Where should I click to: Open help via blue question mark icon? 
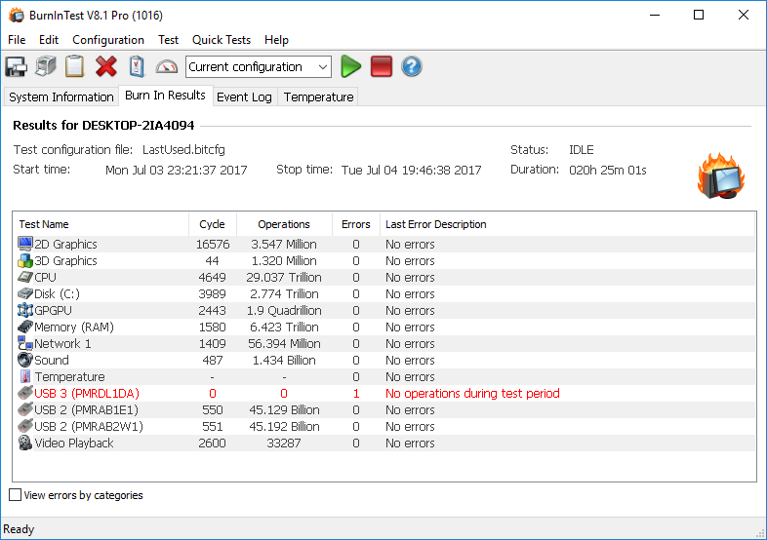pyautogui.click(x=412, y=66)
